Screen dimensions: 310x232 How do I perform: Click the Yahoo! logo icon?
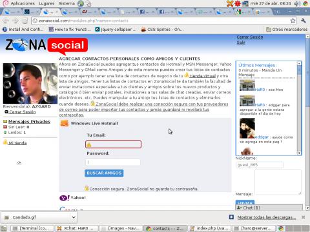(x=64, y=198)
